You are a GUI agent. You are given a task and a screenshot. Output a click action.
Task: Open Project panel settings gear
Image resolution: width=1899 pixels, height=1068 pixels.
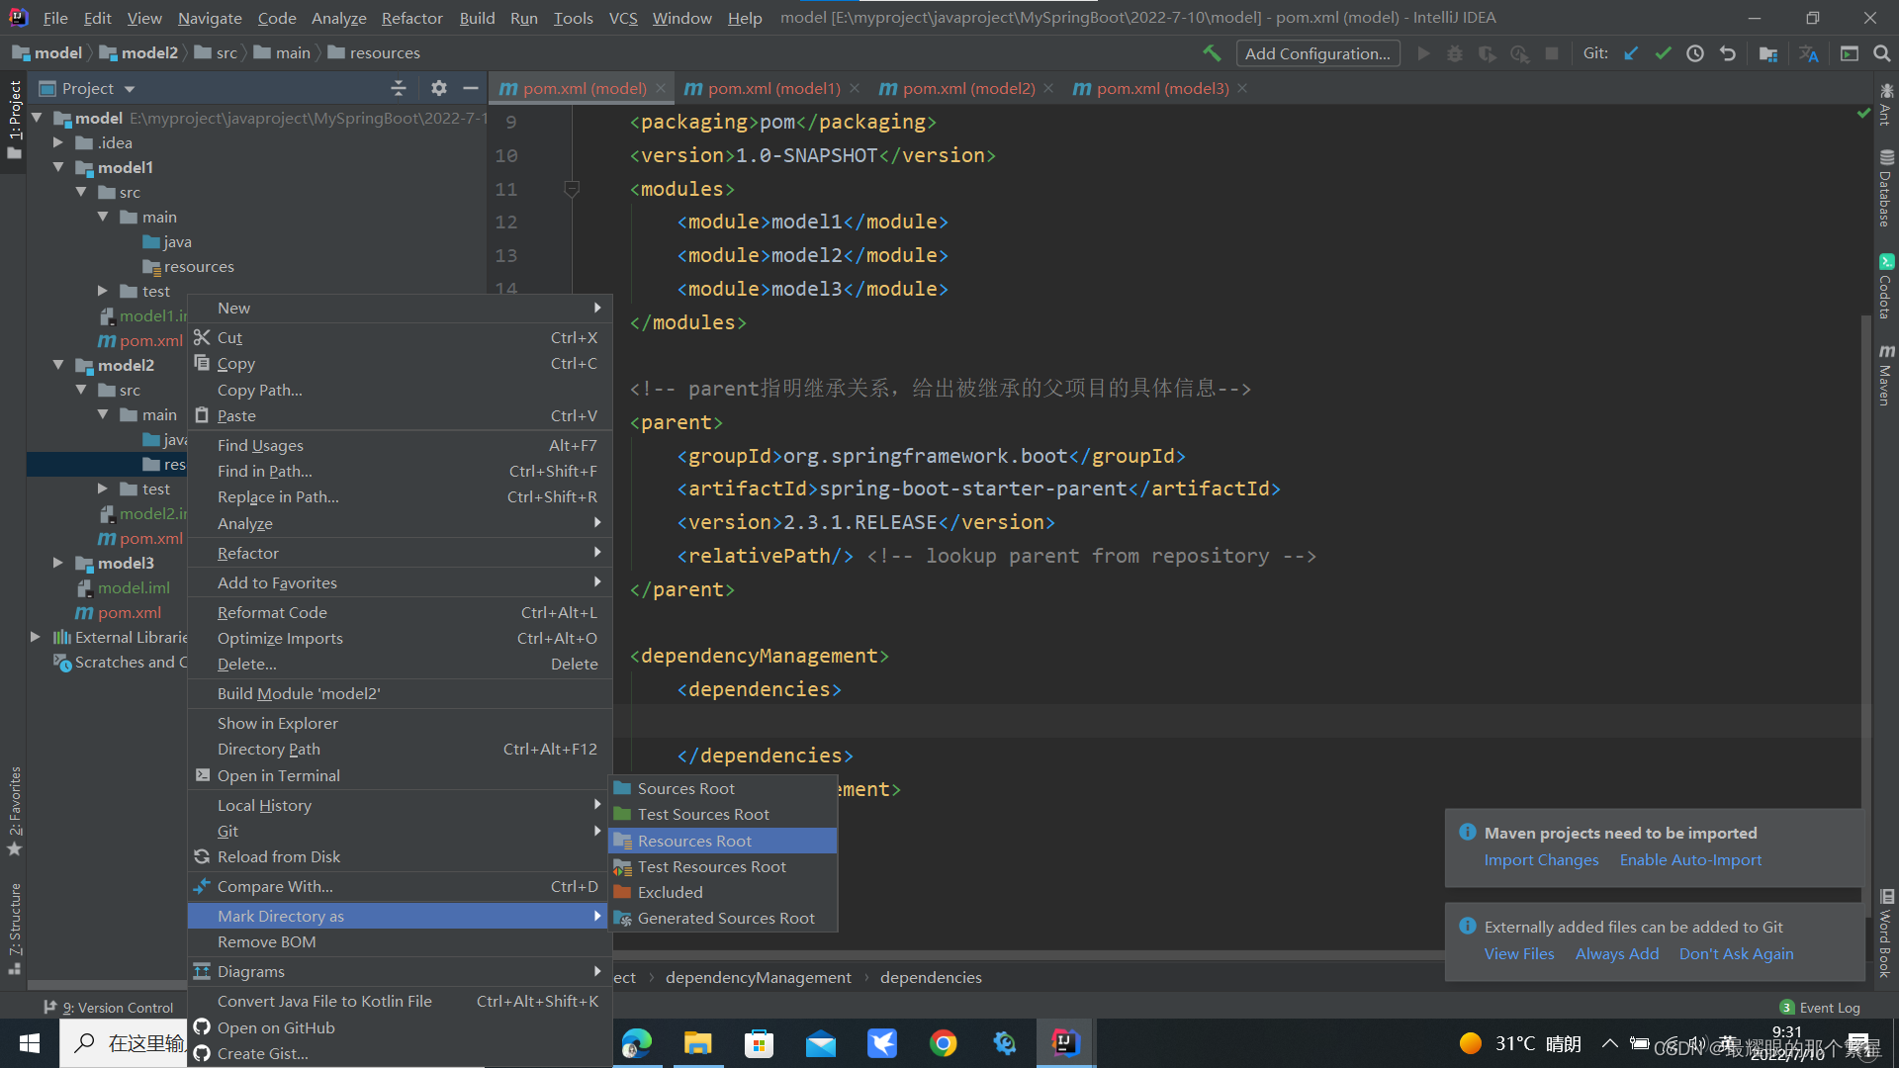(x=439, y=88)
